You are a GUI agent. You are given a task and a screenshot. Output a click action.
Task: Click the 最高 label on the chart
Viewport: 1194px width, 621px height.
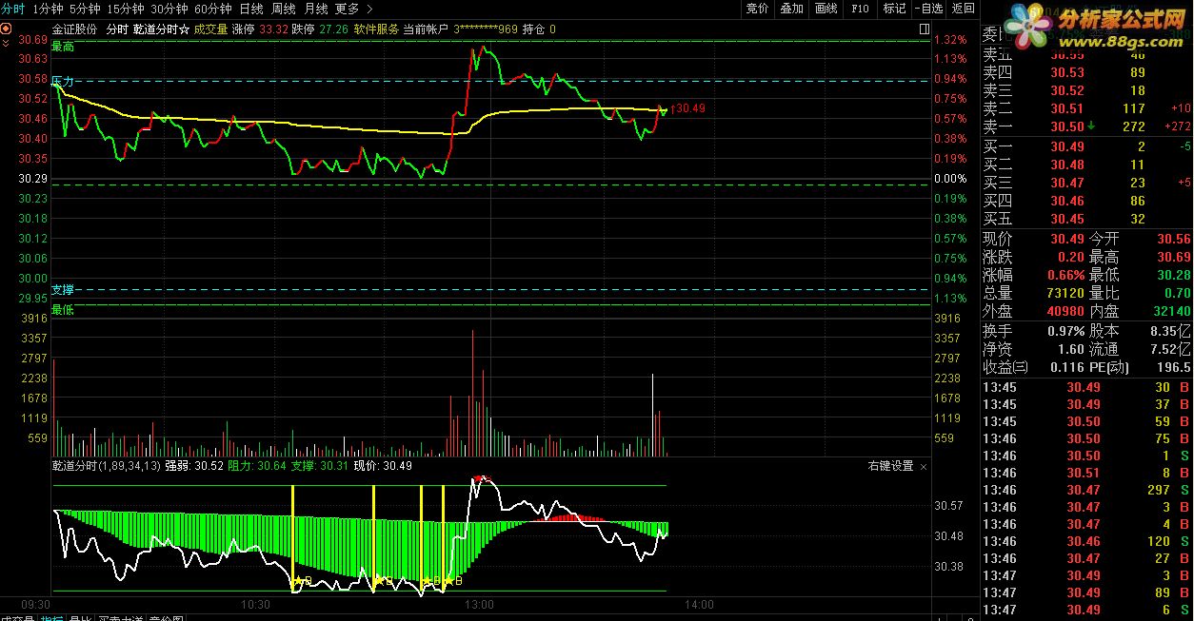click(x=63, y=46)
